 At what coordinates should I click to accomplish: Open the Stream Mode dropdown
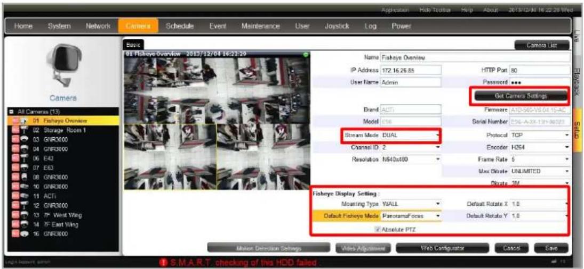click(x=411, y=136)
